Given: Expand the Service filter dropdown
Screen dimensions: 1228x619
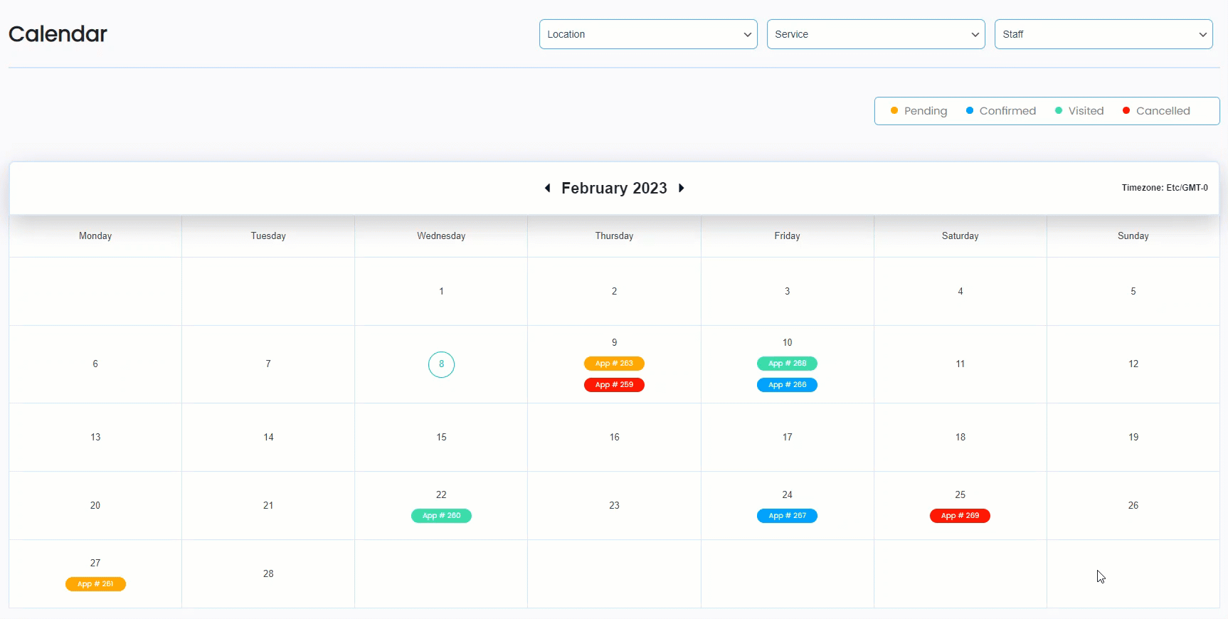Looking at the screenshot, I should [x=876, y=34].
